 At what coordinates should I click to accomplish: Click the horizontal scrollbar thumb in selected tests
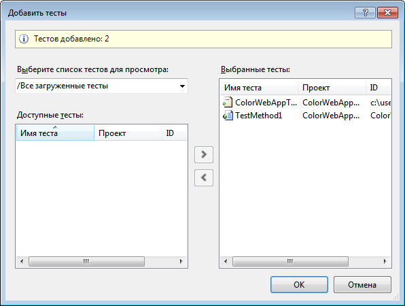pyautogui.click(x=290, y=261)
